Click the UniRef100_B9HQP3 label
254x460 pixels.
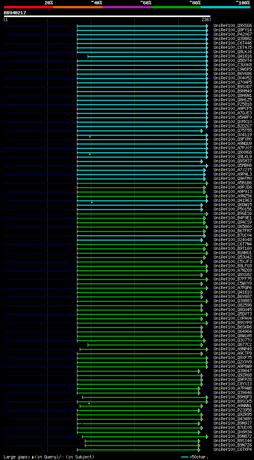[x=233, y=398]
